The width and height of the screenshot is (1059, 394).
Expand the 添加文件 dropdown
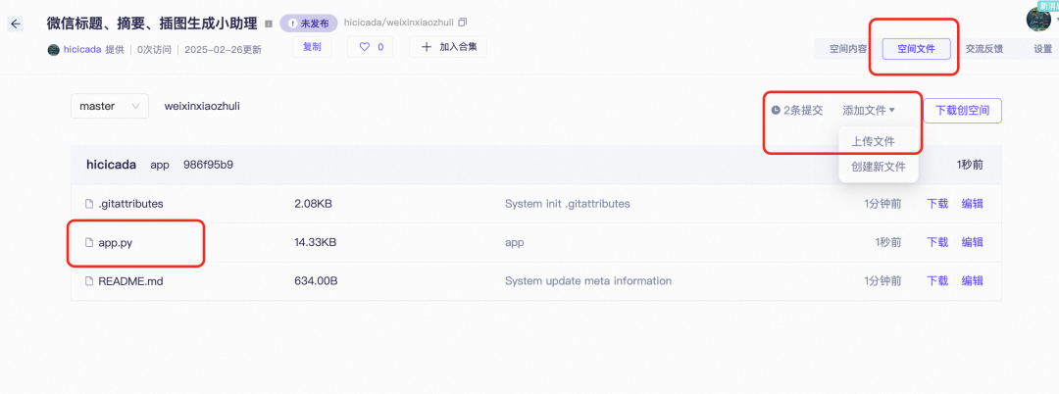coord(869,111)
